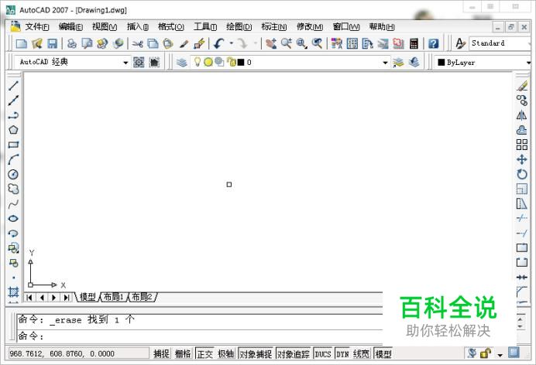This screenshot has height=365, width=536.
Task: Click the black layer color swatch
Action: pyautogui.click(x=241, y=62)
